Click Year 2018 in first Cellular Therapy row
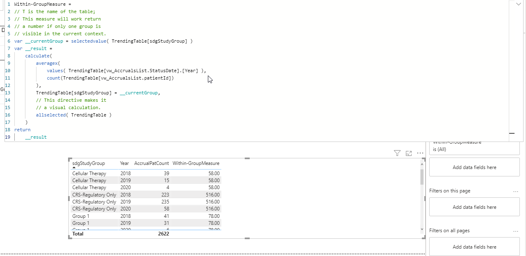The width and height of the screenshot is (526, 256). pyautogui.click(x=125, y=174)
